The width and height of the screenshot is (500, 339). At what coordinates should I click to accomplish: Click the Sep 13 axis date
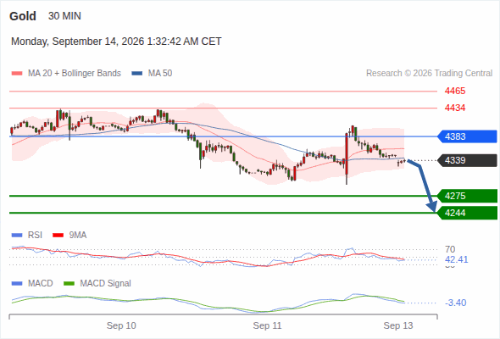coord(398,325)
